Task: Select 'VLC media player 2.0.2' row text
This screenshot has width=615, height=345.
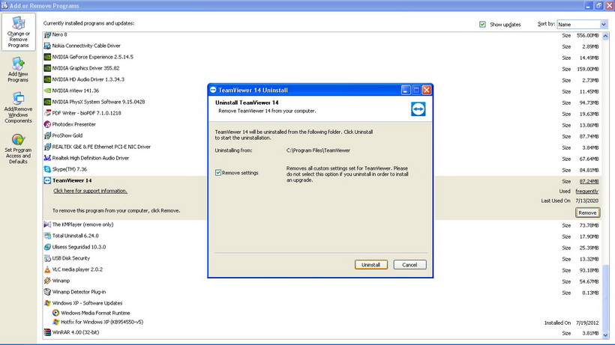Action: 77,269
